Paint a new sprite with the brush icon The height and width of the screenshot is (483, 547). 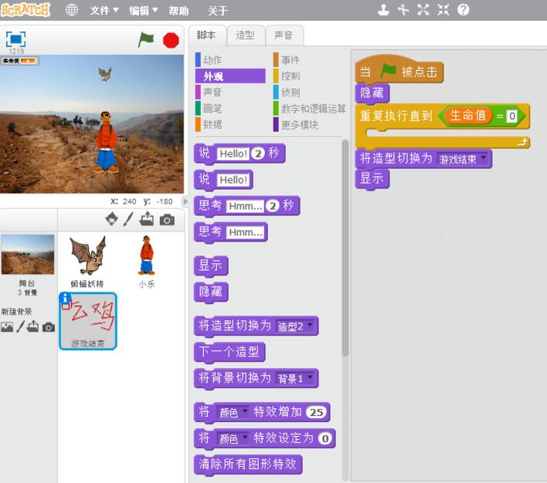click(129, 220)
